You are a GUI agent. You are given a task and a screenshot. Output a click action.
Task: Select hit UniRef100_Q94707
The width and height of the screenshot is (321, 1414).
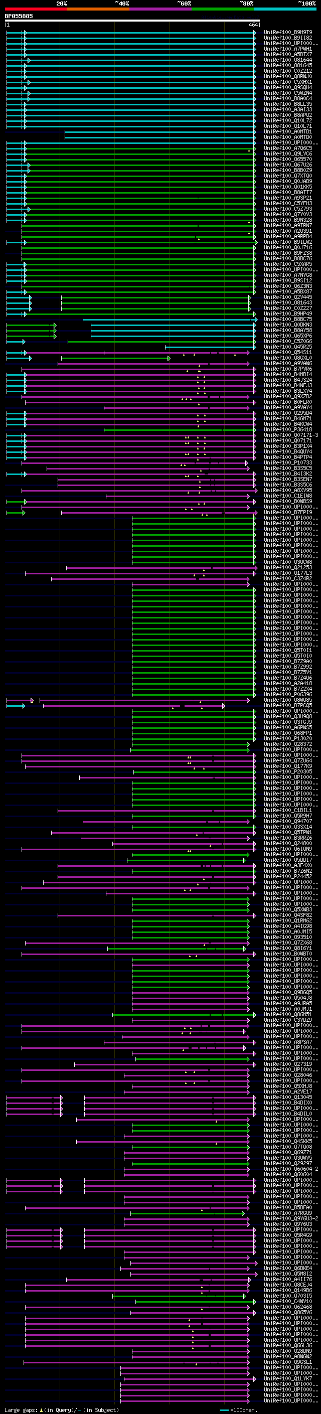pyautogui.click(x=288, y=821)
